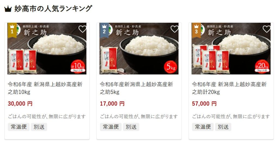This screenshot has height=144, width=279.
Task: Click 常温便 tag on the 20kg item
Action: (x=203, y=127)
